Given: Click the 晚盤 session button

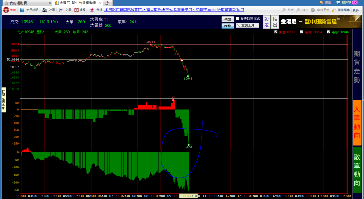Looking at the screenshot, I should click(227, 26).
